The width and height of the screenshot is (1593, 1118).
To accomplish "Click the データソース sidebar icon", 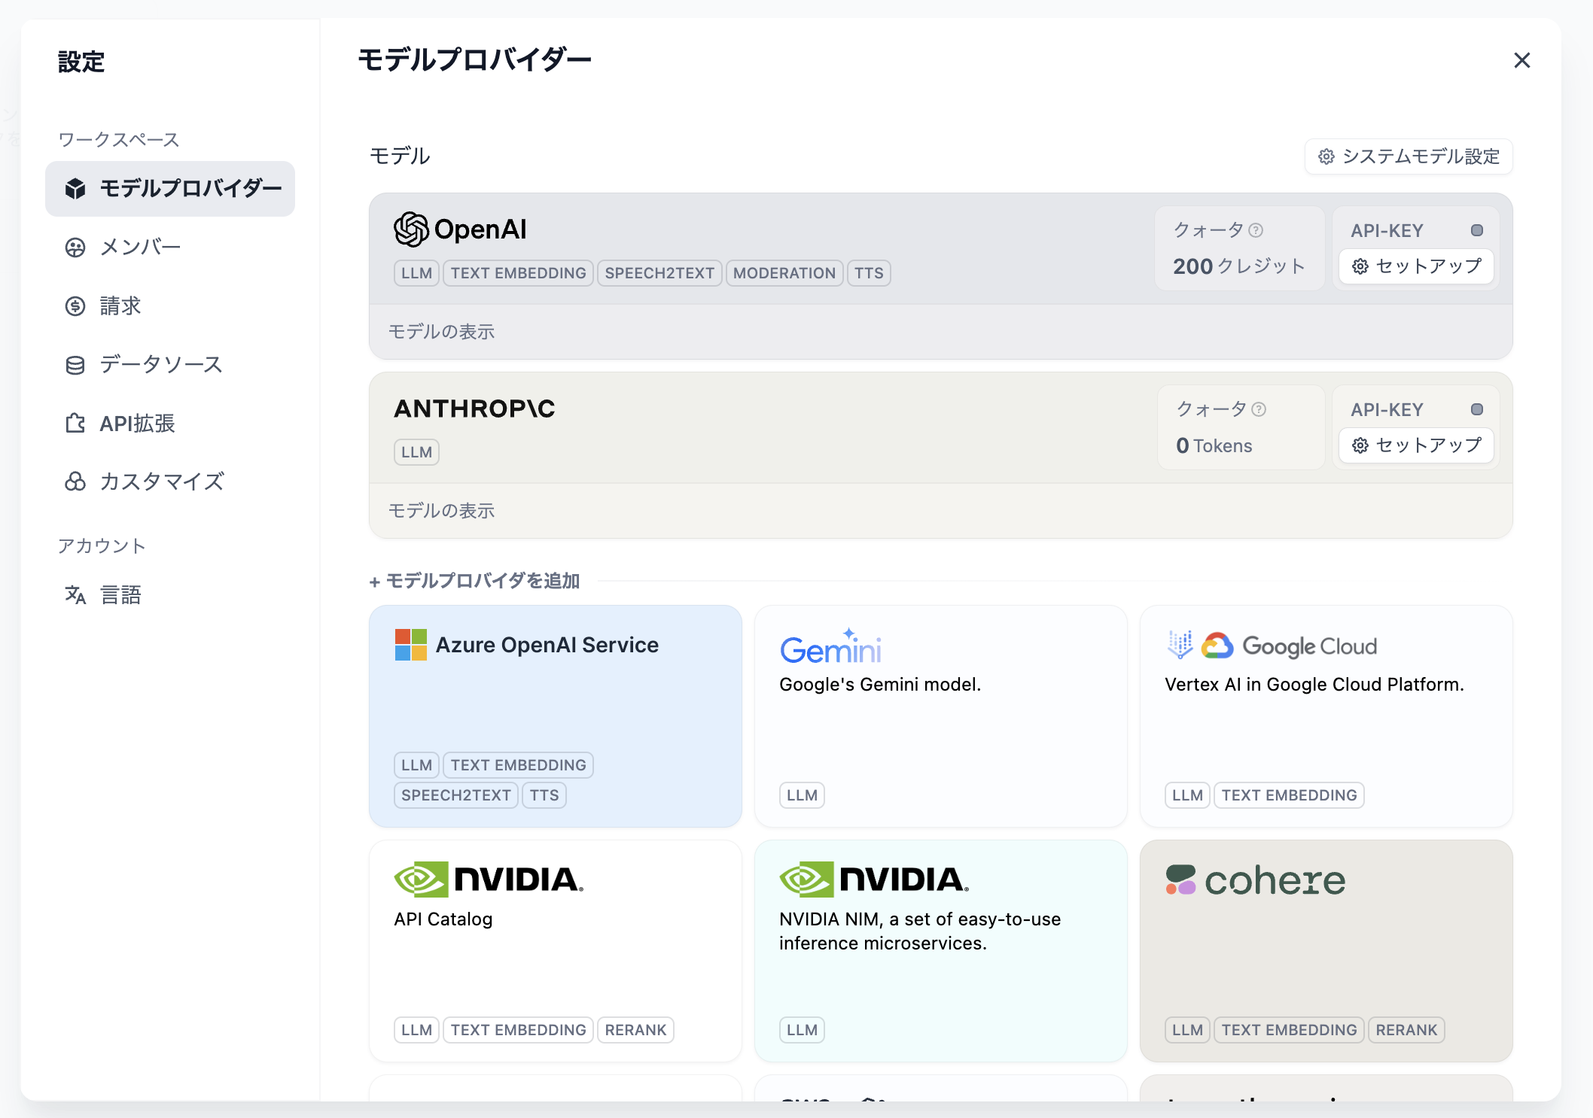I will (76, 364).
